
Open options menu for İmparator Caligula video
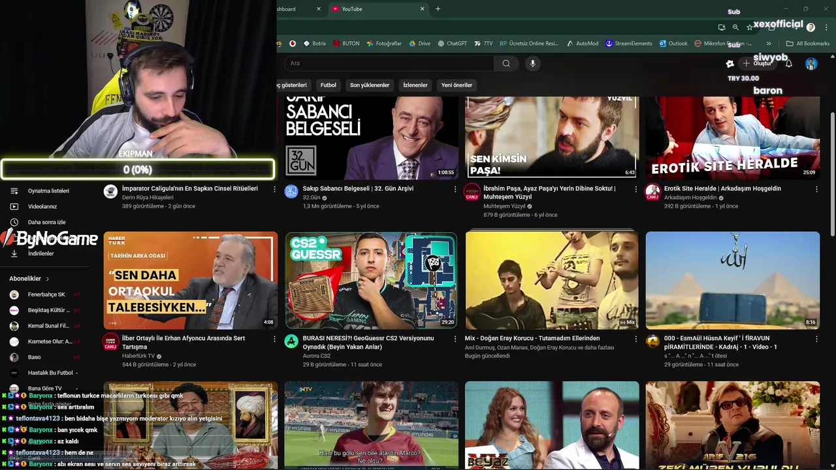pos(274,189)
